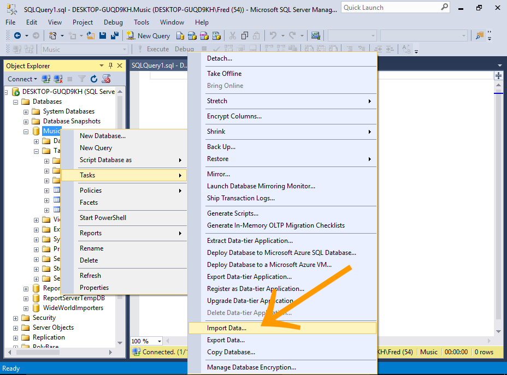Open the Object Explorer filter
This screenshot has height=375, width=507.
point(80,79)
